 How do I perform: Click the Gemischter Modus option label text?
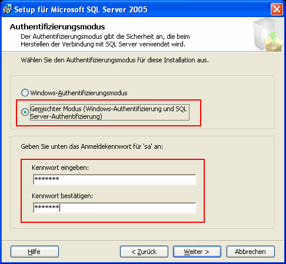click(109, 112)
